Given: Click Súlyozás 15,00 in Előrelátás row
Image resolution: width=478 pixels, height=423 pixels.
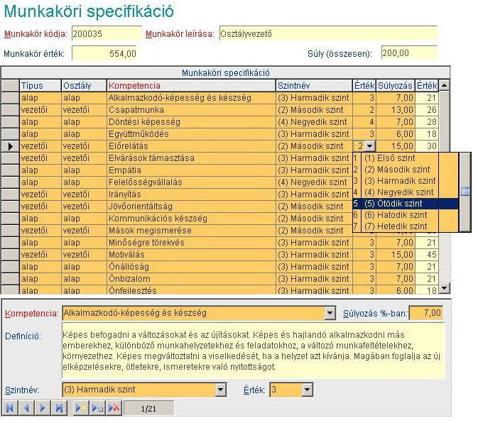Looking at the screenshot, I should pos(395,146).
